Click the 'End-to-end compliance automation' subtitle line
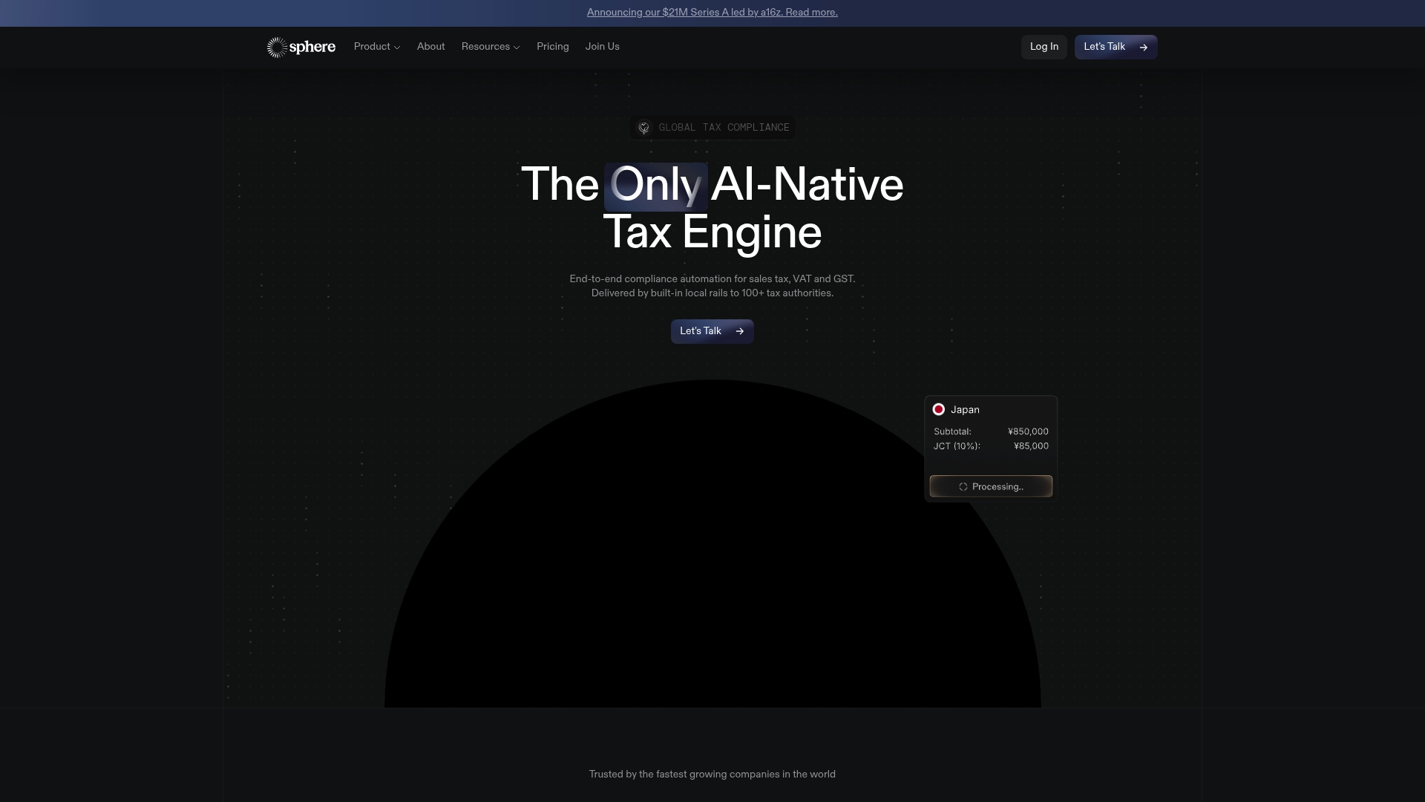The height and width of the screenshot is (802, 1425). click(x=712, y=279)
